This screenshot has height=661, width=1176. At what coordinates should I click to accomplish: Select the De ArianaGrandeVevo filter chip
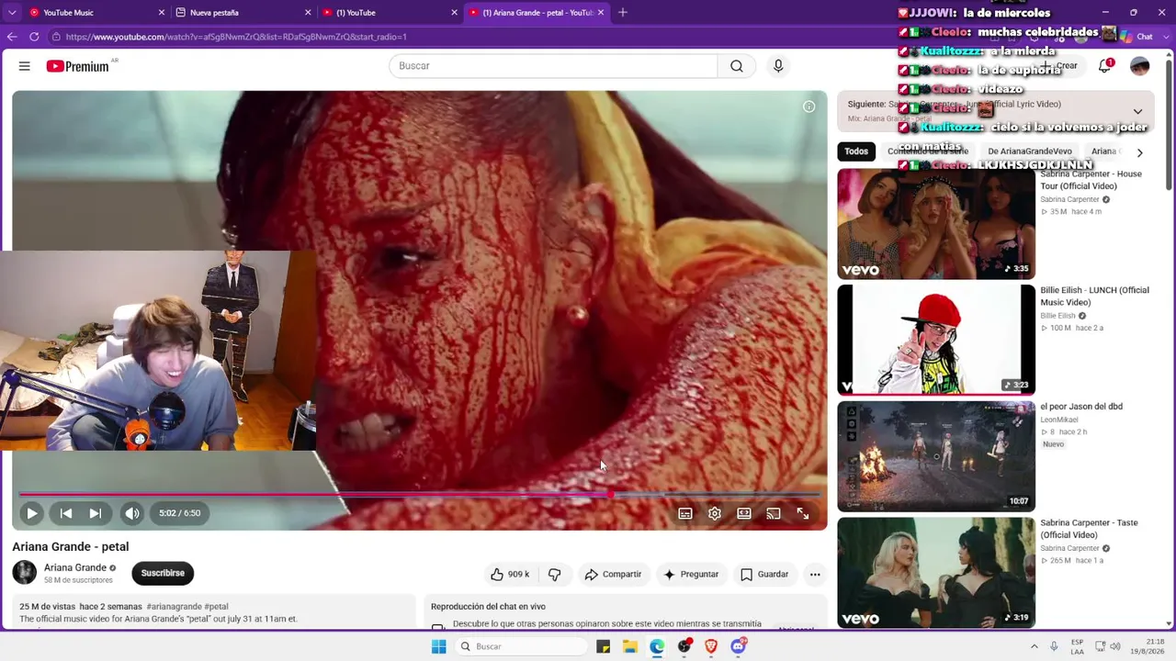pyautogui.click(x=1030, y=151)
